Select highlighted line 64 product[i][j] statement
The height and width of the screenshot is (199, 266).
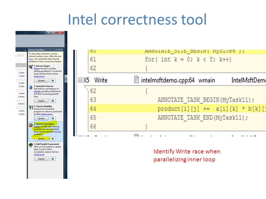pyautogui.click(x=177, y=109)
